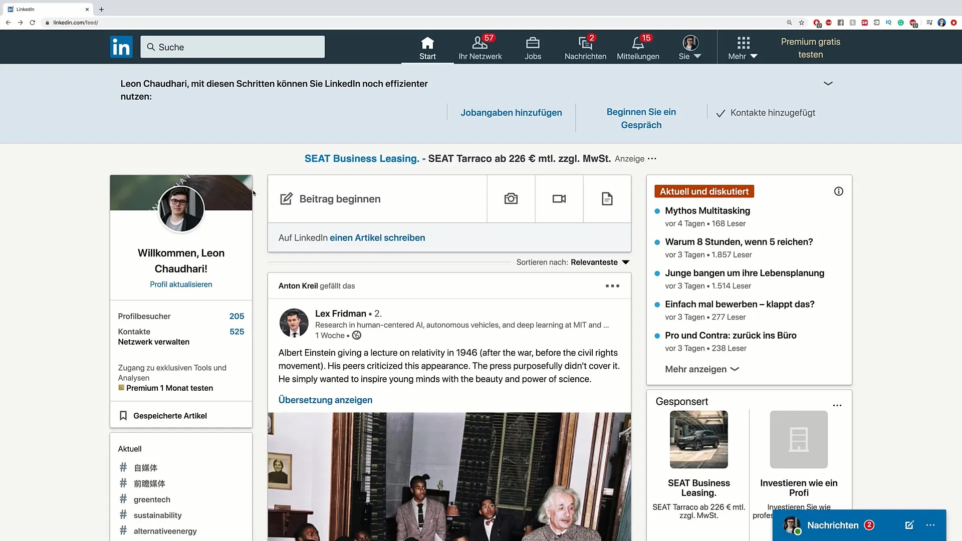Image resolution: width=962 pixels, height=541 pixels.
Task: Click Beginnen Sie ein Gespräch toggle step
Action: point(641,118)
